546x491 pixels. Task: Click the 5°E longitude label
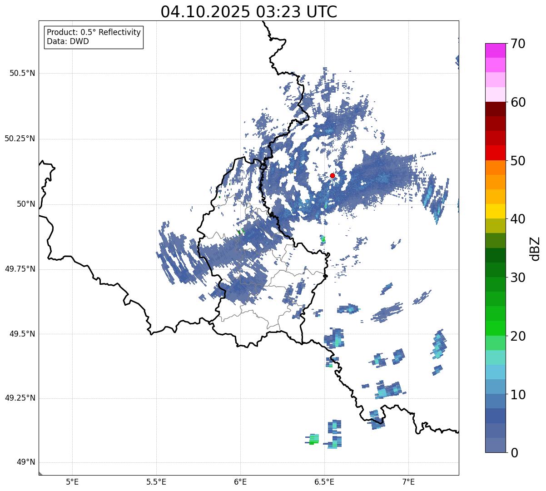point(72,482)
